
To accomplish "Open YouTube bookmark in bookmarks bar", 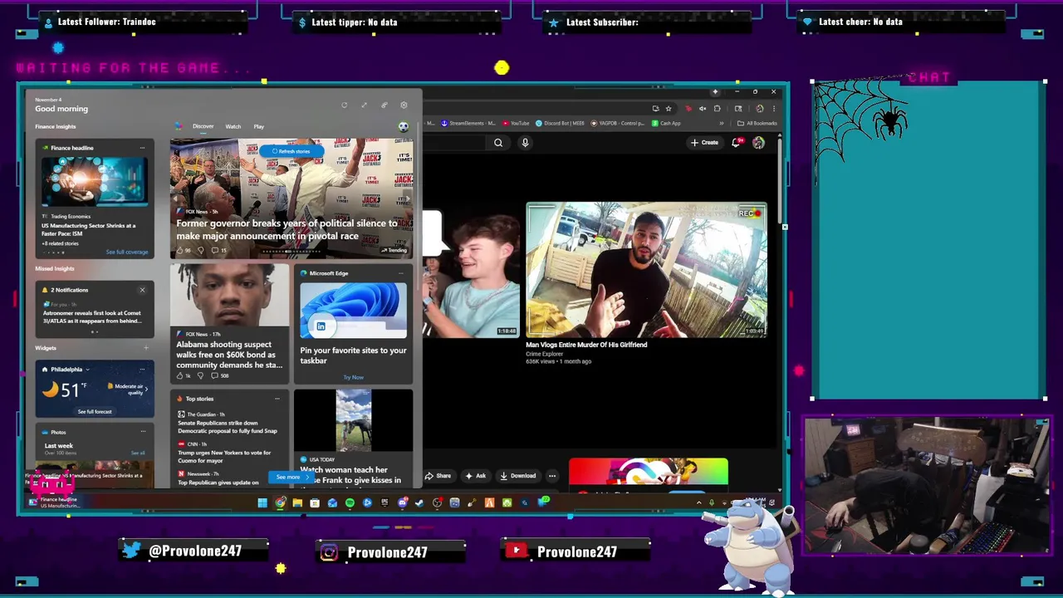I will [x=516, y=123].
